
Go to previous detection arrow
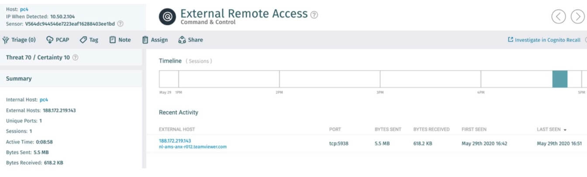coord(559,17)
